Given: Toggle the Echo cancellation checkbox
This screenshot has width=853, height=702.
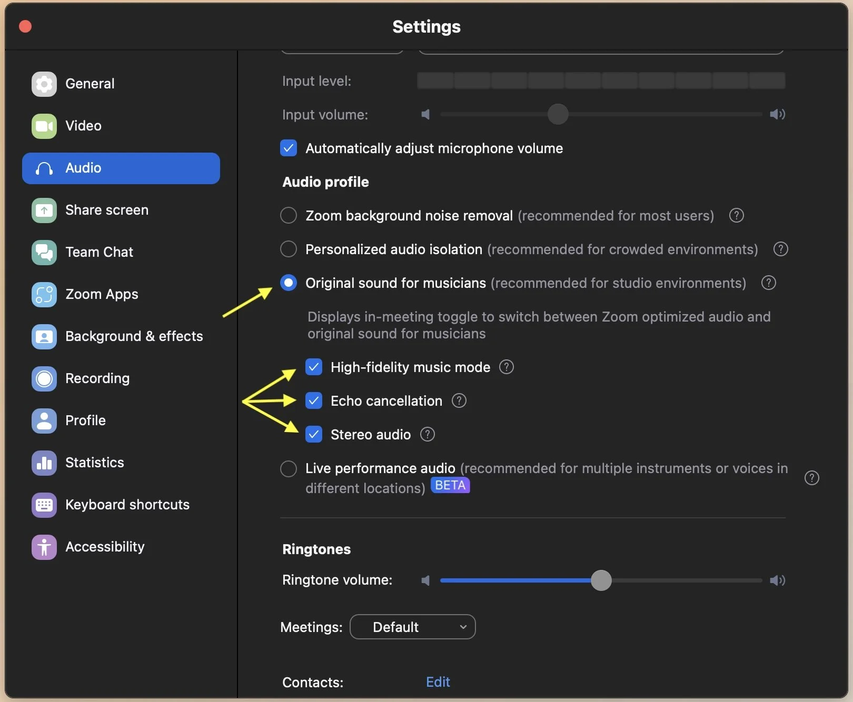Looking at the screenshot, I should [314, 400].
